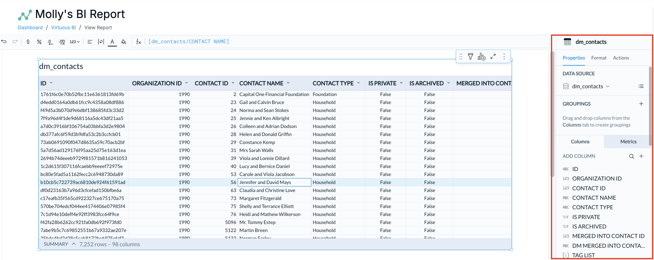
Task: Select DM MERGED INTO CONTA... column item
Action: (x=608, y=246)
